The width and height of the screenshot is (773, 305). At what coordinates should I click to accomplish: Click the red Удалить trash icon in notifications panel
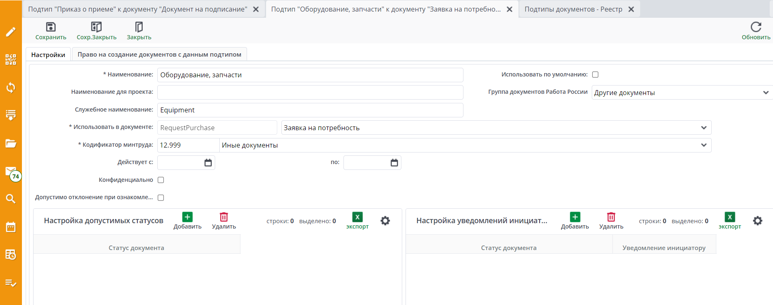[x=611, y=217]
